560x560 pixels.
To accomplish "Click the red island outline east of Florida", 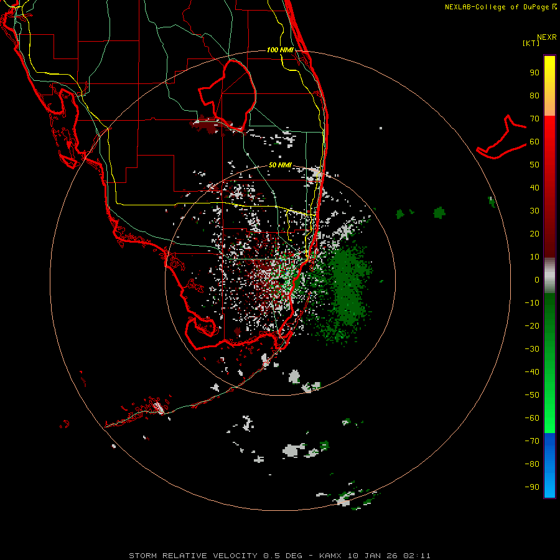I will click(x=502, y=138).
